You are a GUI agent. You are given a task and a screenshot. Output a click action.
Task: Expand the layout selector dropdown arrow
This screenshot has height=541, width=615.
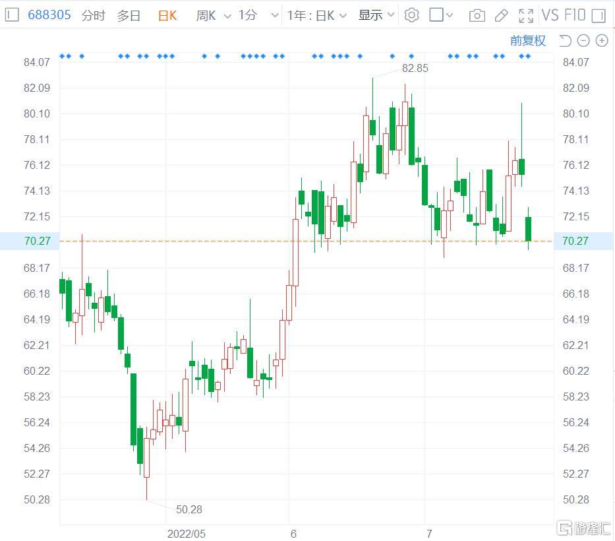point(450,15)
